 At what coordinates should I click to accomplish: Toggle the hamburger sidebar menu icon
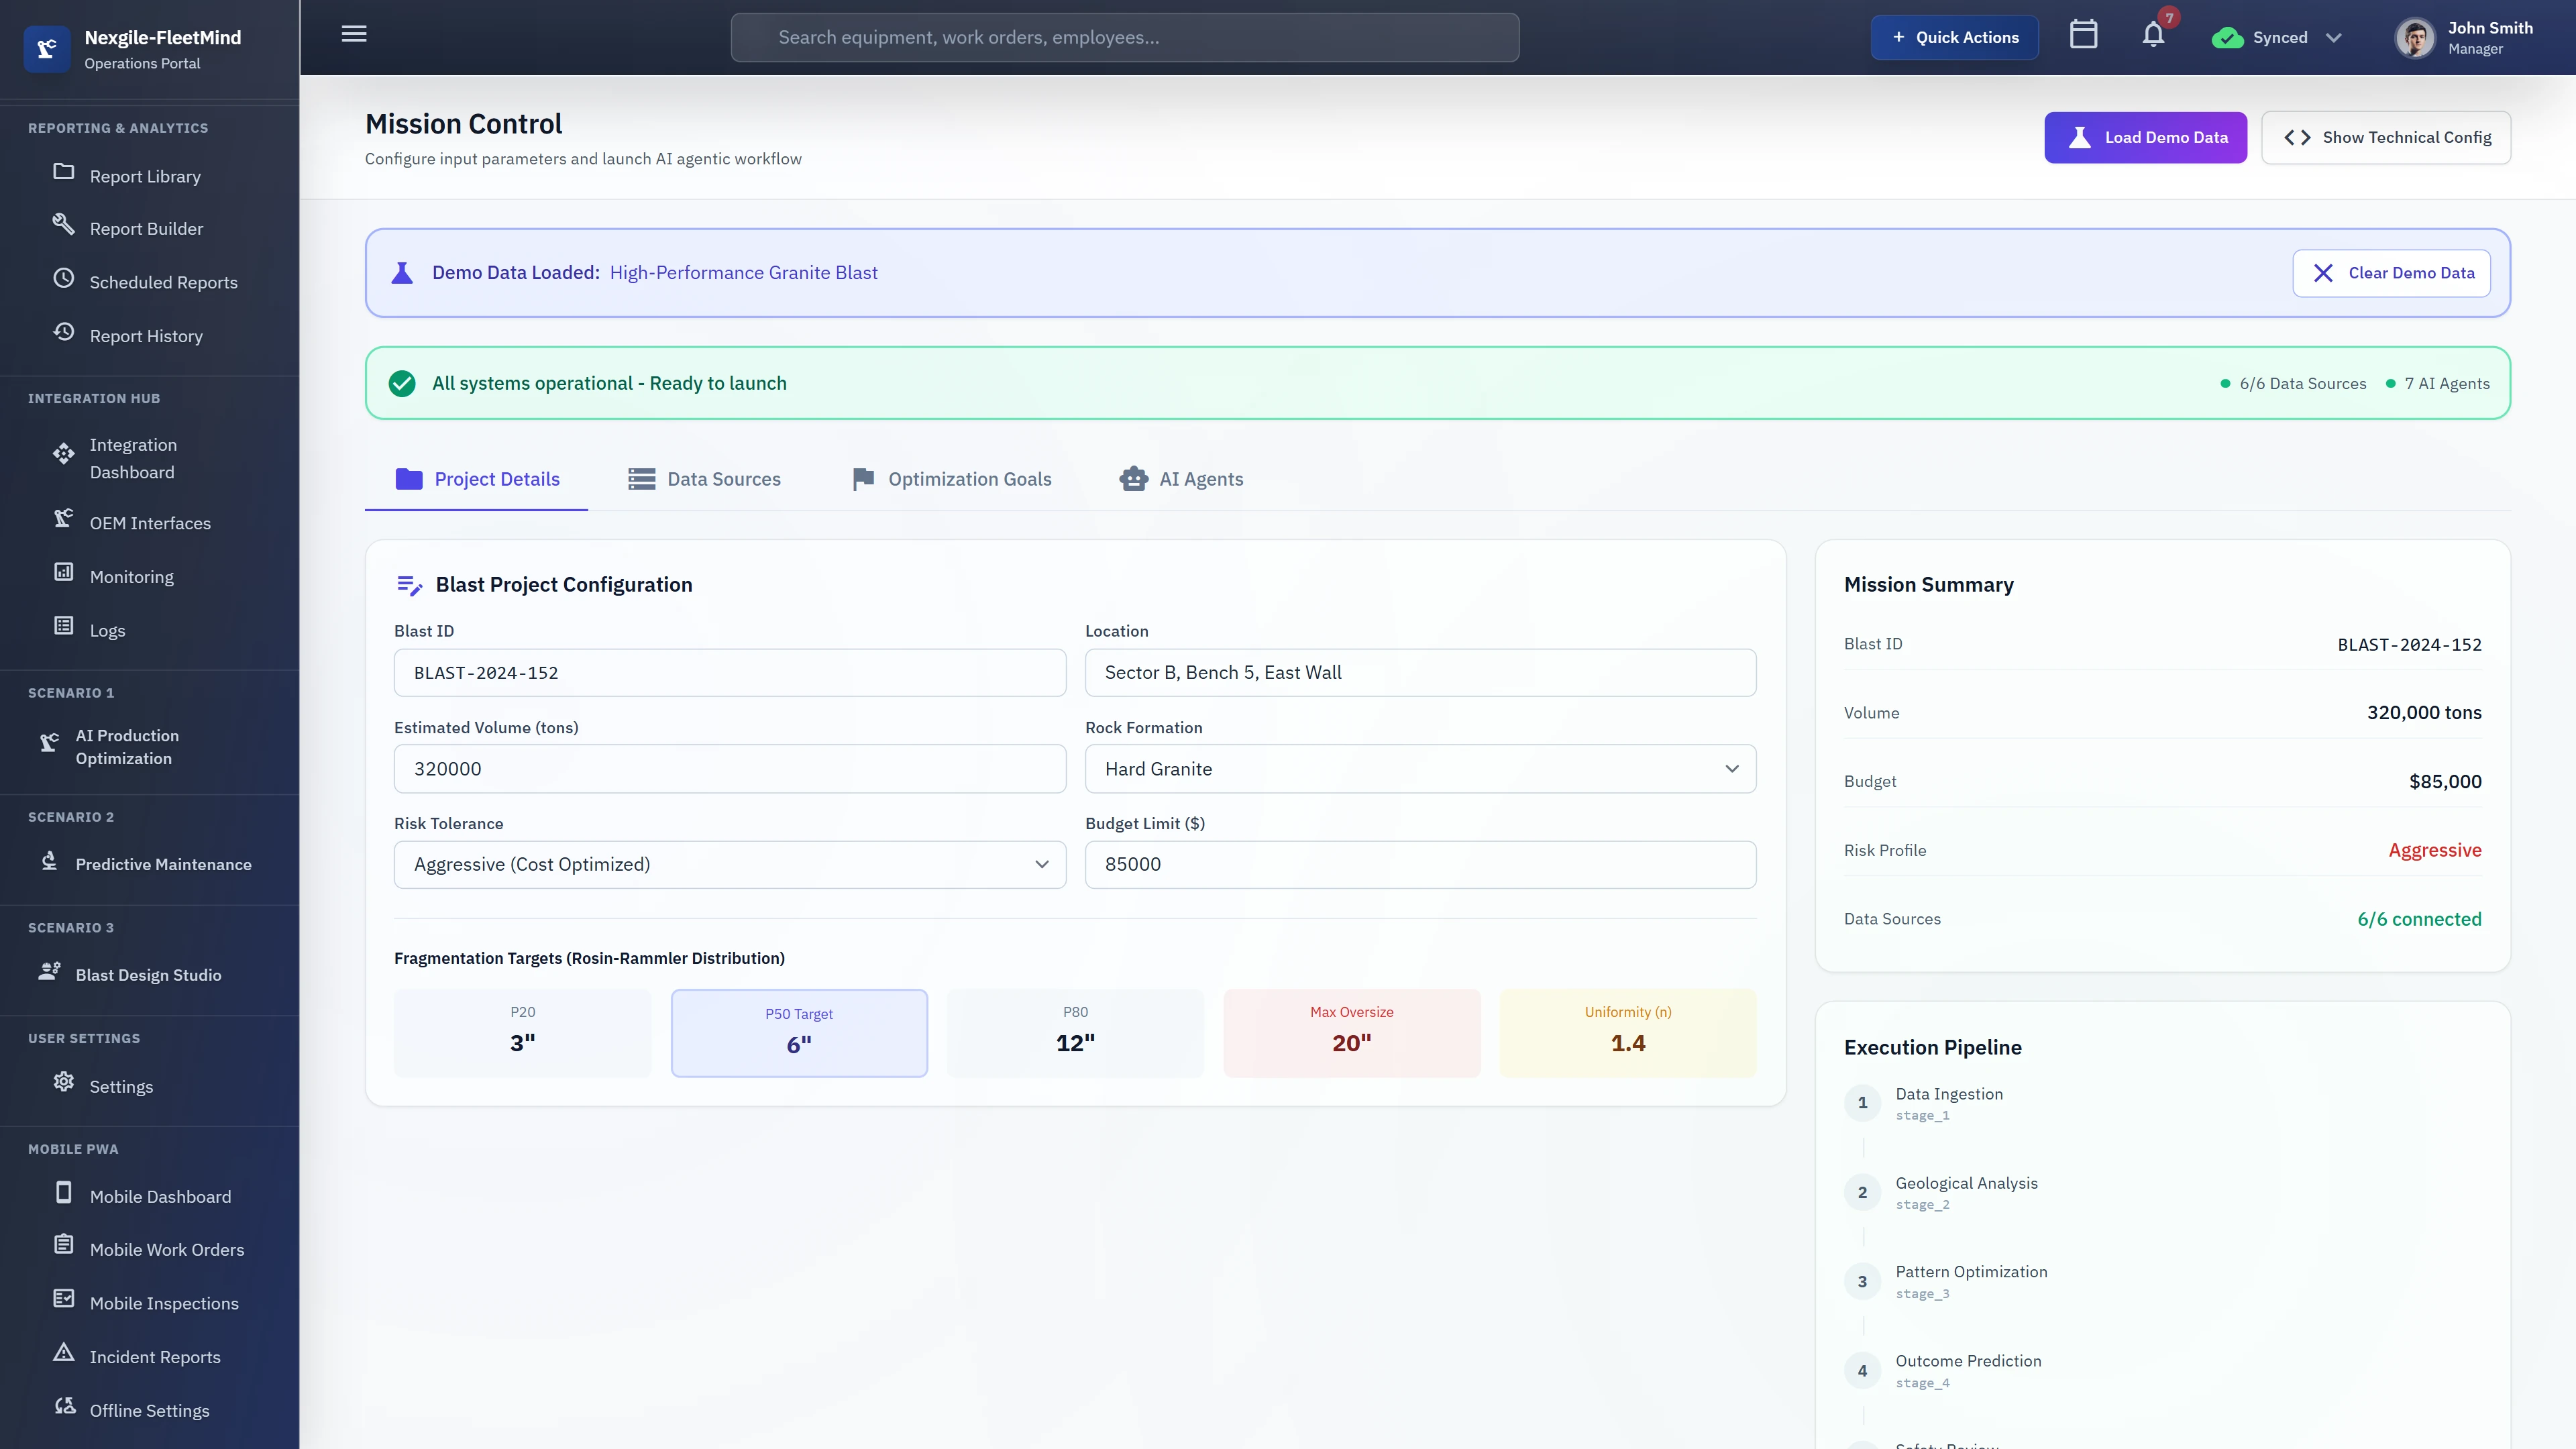(354, 35)
